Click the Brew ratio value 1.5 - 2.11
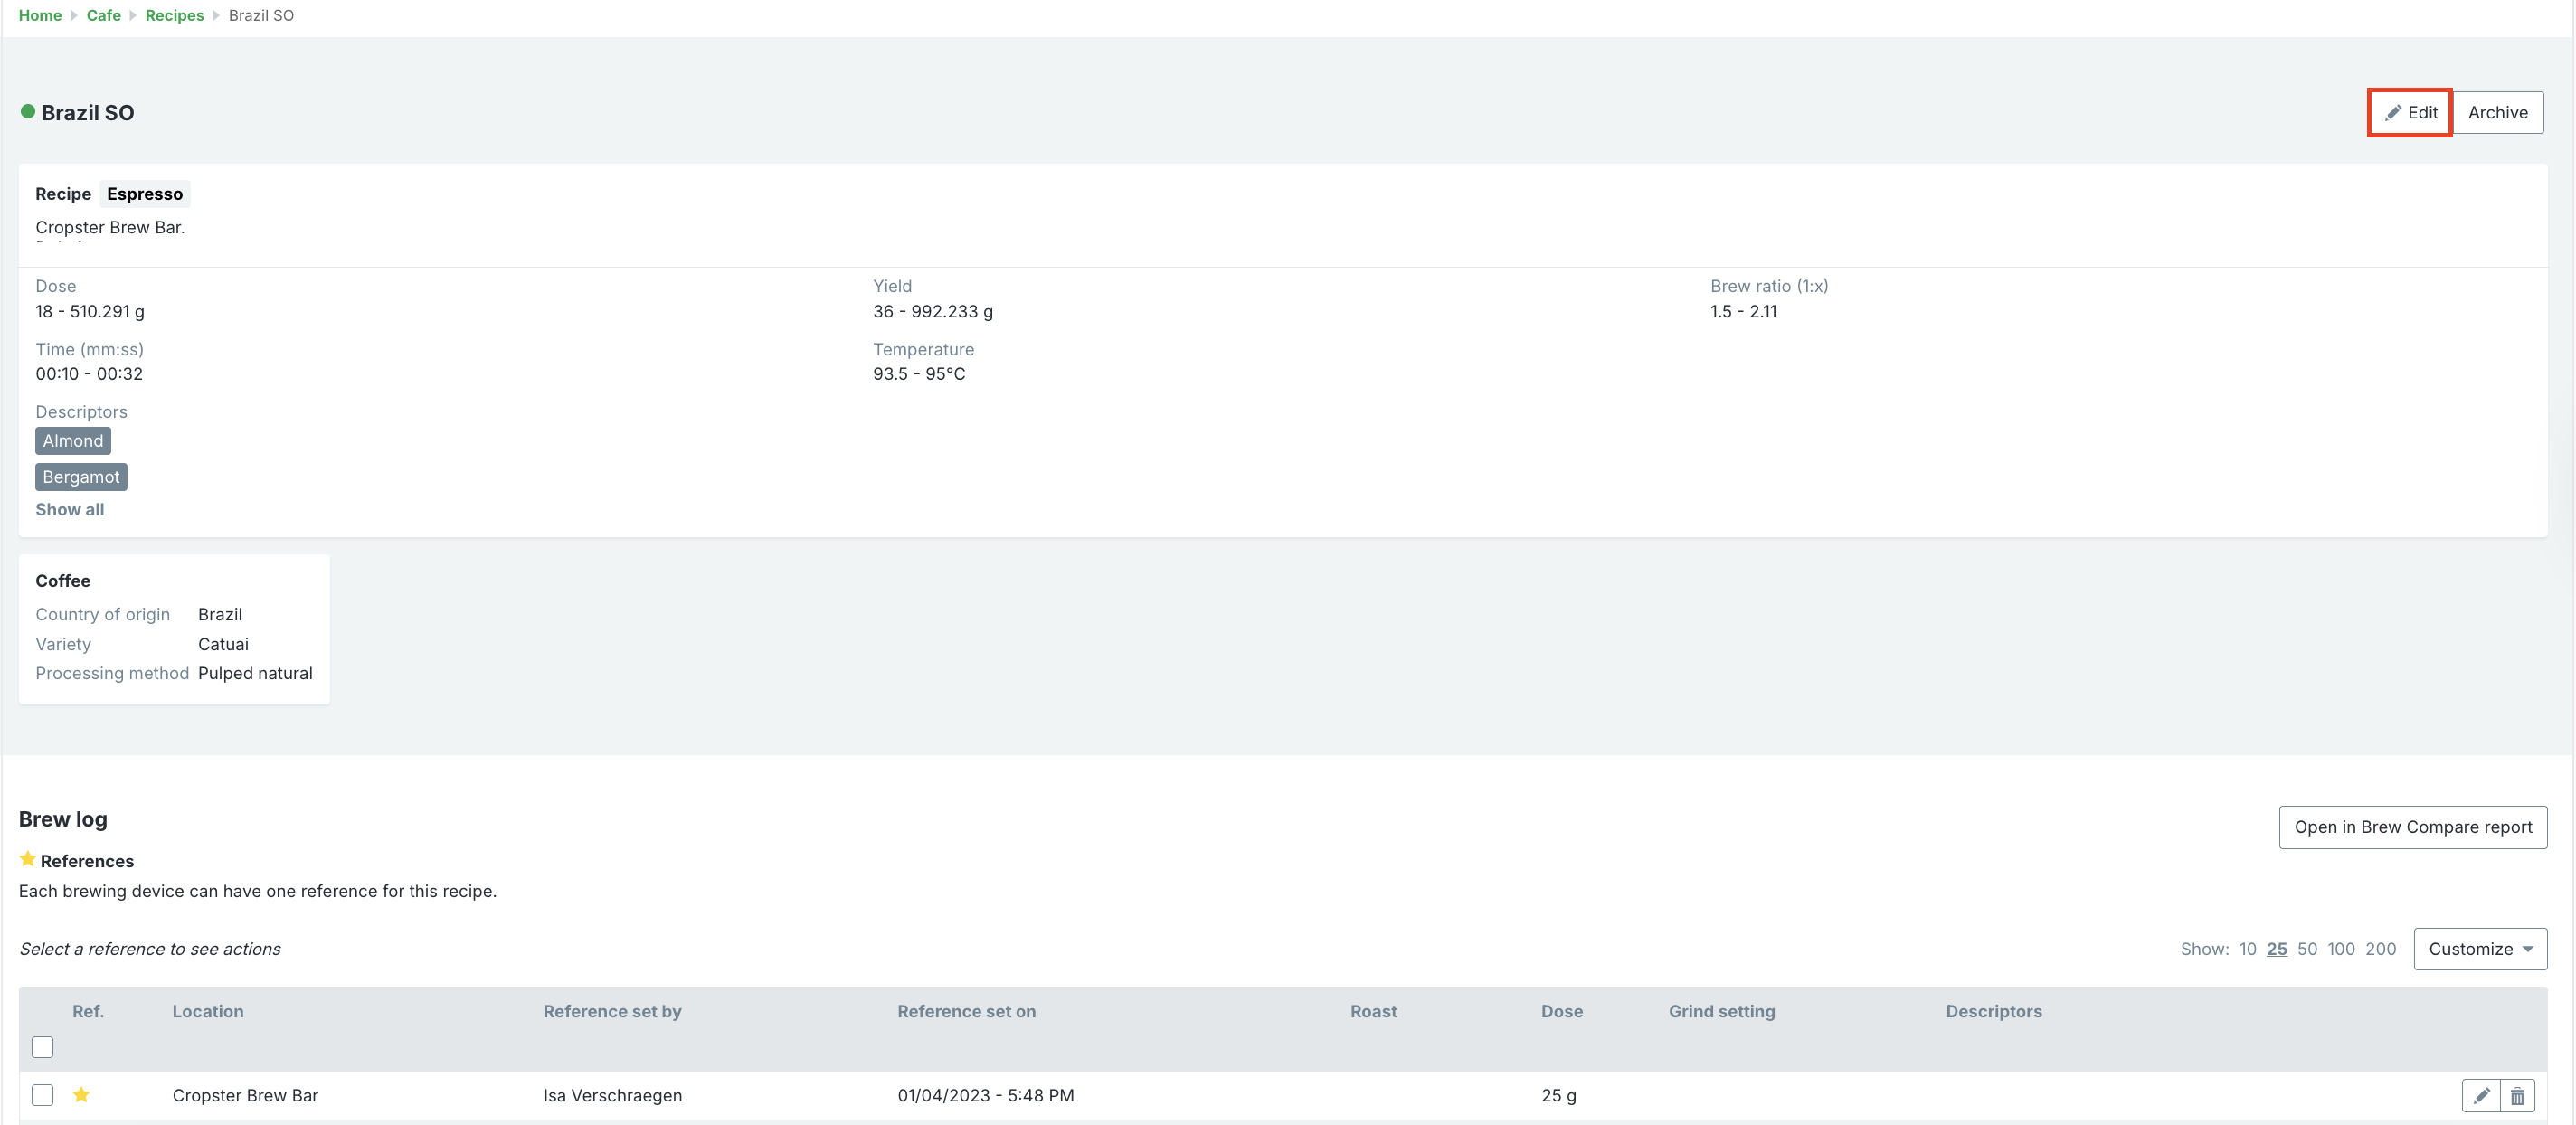This screenshot has height=1125, width=2576. click(x=1743, y=311)
